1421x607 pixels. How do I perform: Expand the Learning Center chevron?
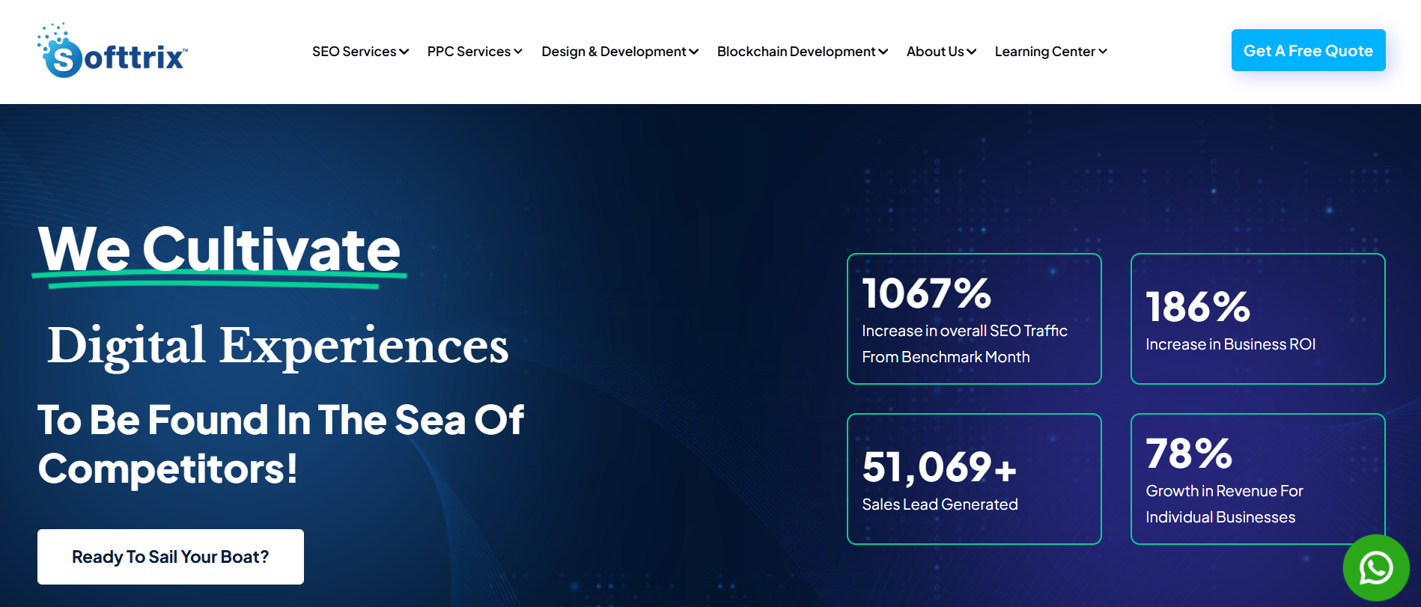tap(1103, 52)
